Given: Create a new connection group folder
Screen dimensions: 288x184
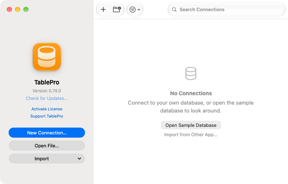Looking at the screenshot, I should click(x=117, y=9).
